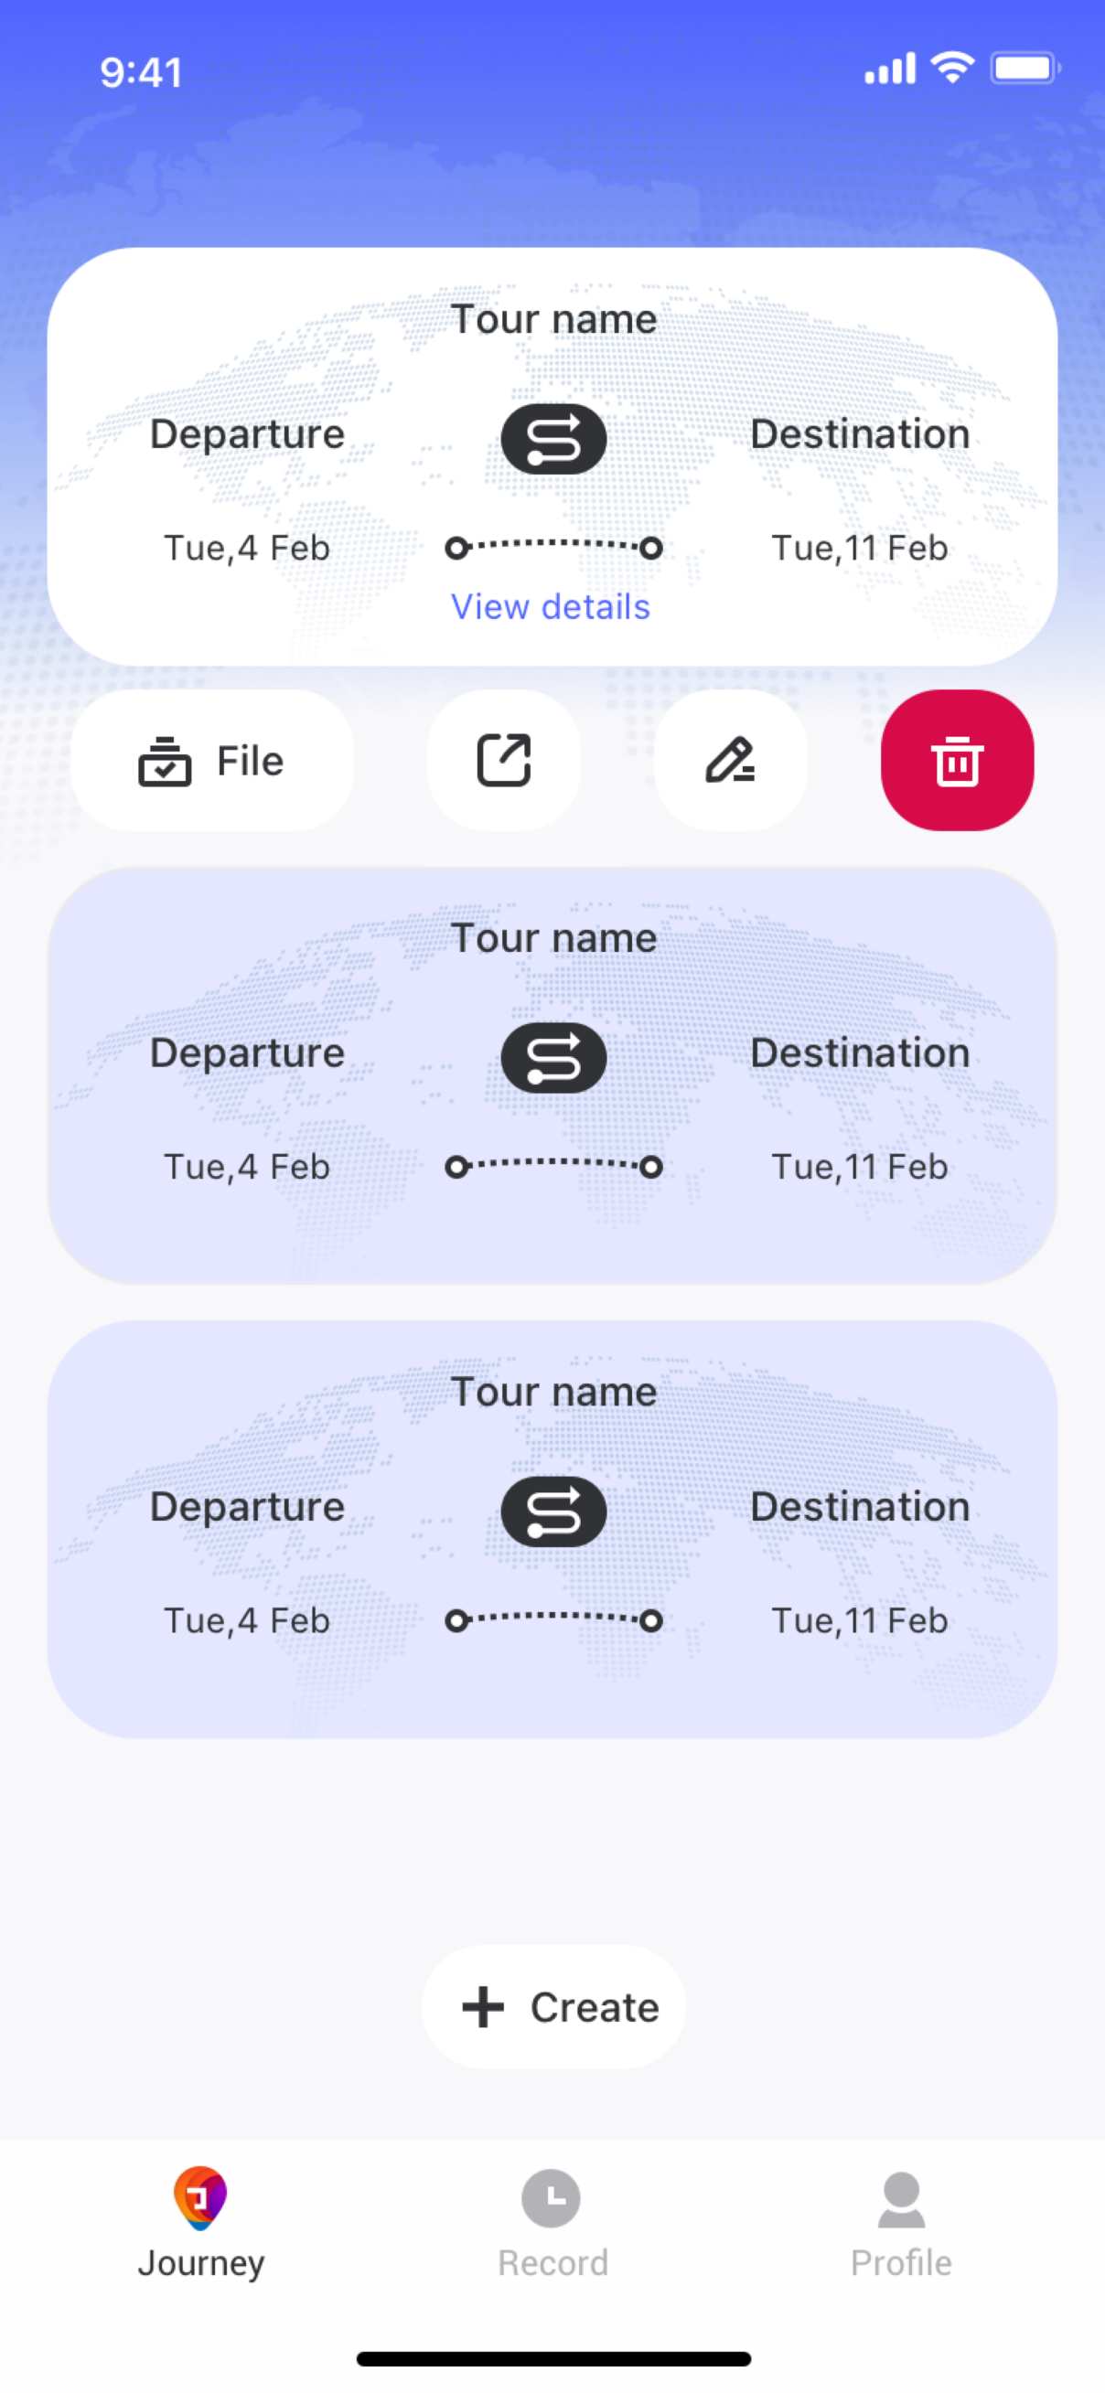Image resolution: width=1105 pixels, height=2393 pixels.
Task: Tap the battery status icon
Action: click(x=1025, y=68)
